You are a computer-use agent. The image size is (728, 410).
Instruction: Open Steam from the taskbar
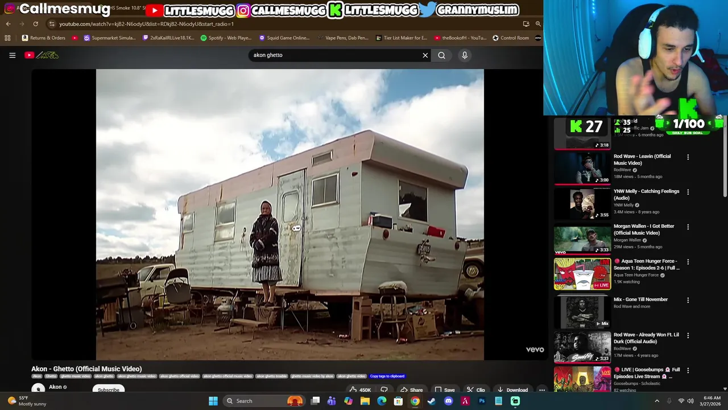click(x=432, y=401)
